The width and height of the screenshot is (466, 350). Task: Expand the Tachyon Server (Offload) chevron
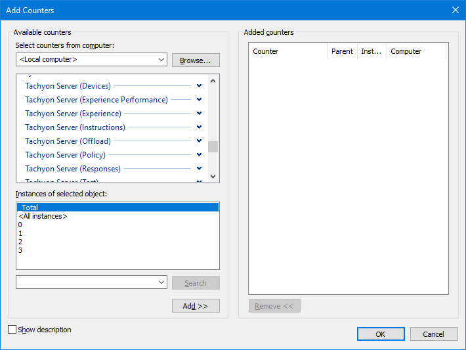(199, 141)
